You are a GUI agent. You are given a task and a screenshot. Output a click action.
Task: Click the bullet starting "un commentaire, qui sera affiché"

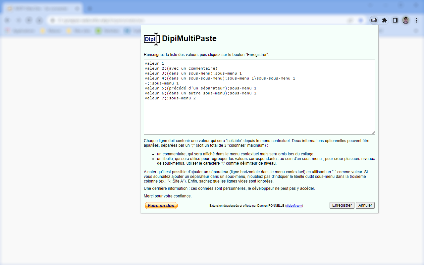236,154
